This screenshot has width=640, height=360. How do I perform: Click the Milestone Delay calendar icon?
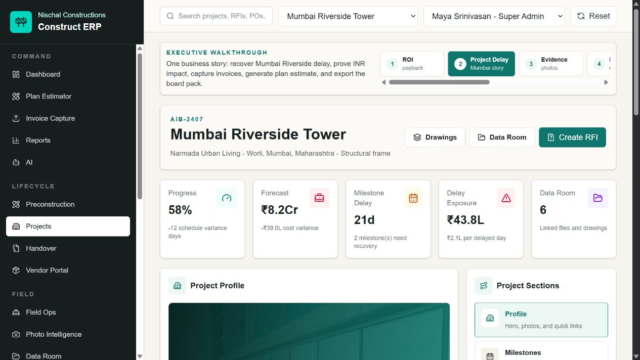pyautogui.click(x=413, y=198)
